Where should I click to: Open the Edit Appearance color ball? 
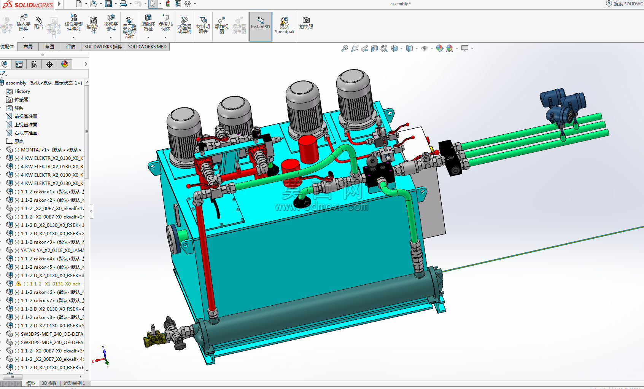point(440,48)
